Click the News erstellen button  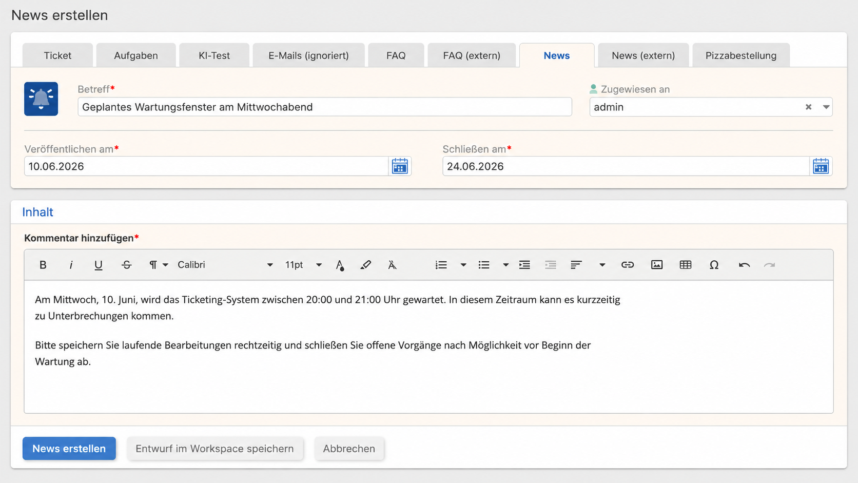coord(69,449)
